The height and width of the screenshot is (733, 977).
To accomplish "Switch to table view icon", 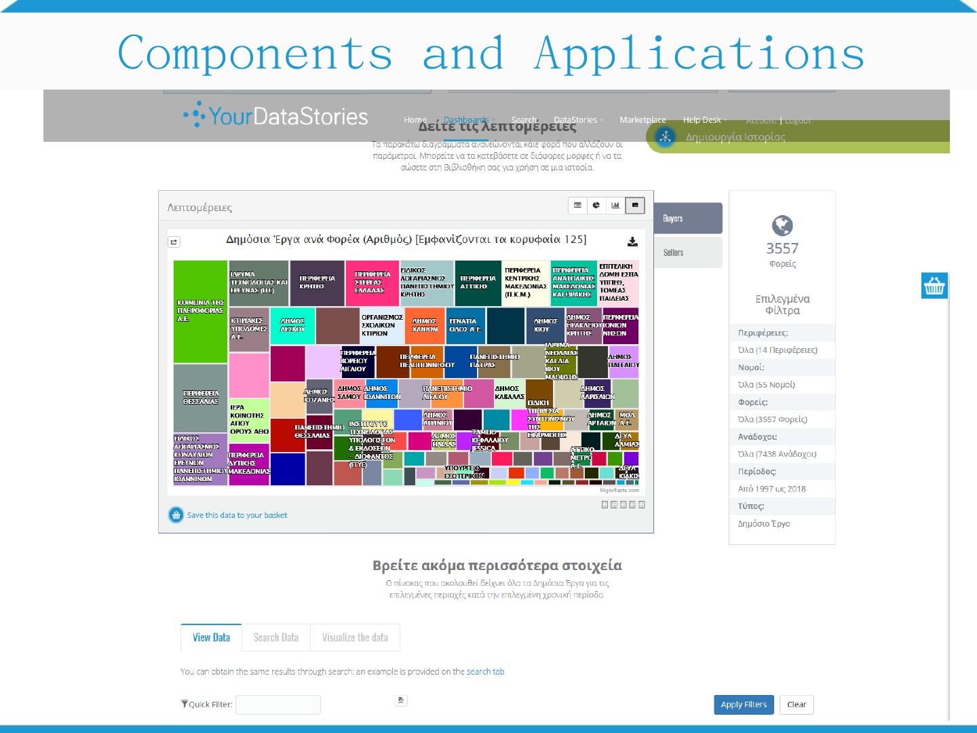I will 577,205.
